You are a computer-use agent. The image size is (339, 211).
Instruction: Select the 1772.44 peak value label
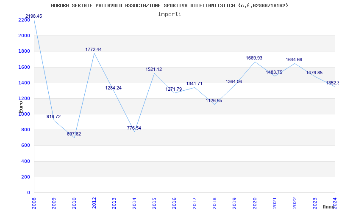[93, 49]
